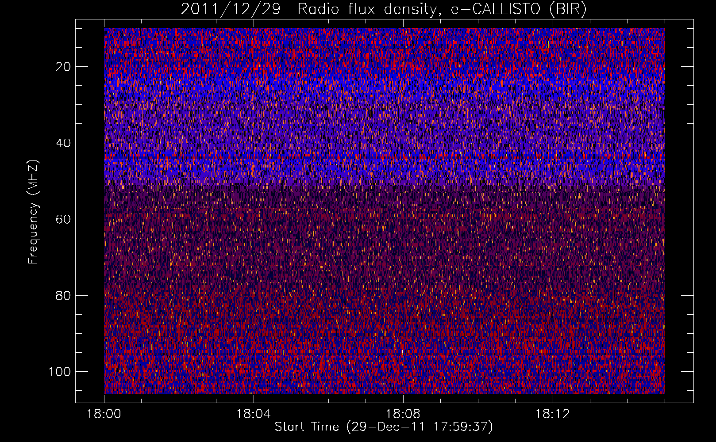Click the 18:04 time tick label
The height and width of the screenshot is (442, 716).
pyautogui.click(x=253, y=414)
